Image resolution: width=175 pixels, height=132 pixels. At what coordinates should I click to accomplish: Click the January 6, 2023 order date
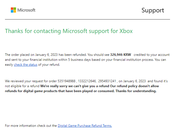click(47, 55)
